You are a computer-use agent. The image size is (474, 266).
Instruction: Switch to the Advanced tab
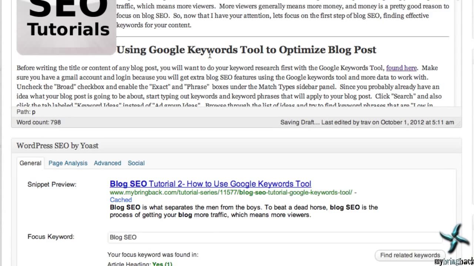[107, 163]
